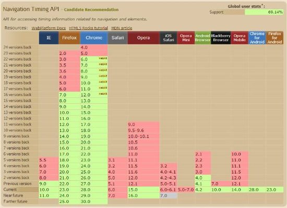The image size is (287, 208).
Task: Click the Blackberry Browser 7.0 cell
Action: (x=221, y=184)
